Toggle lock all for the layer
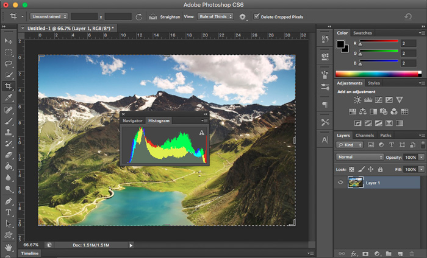The width and height of the screenshot is (427, 258). pyautogui.click(x=381, y=169)
